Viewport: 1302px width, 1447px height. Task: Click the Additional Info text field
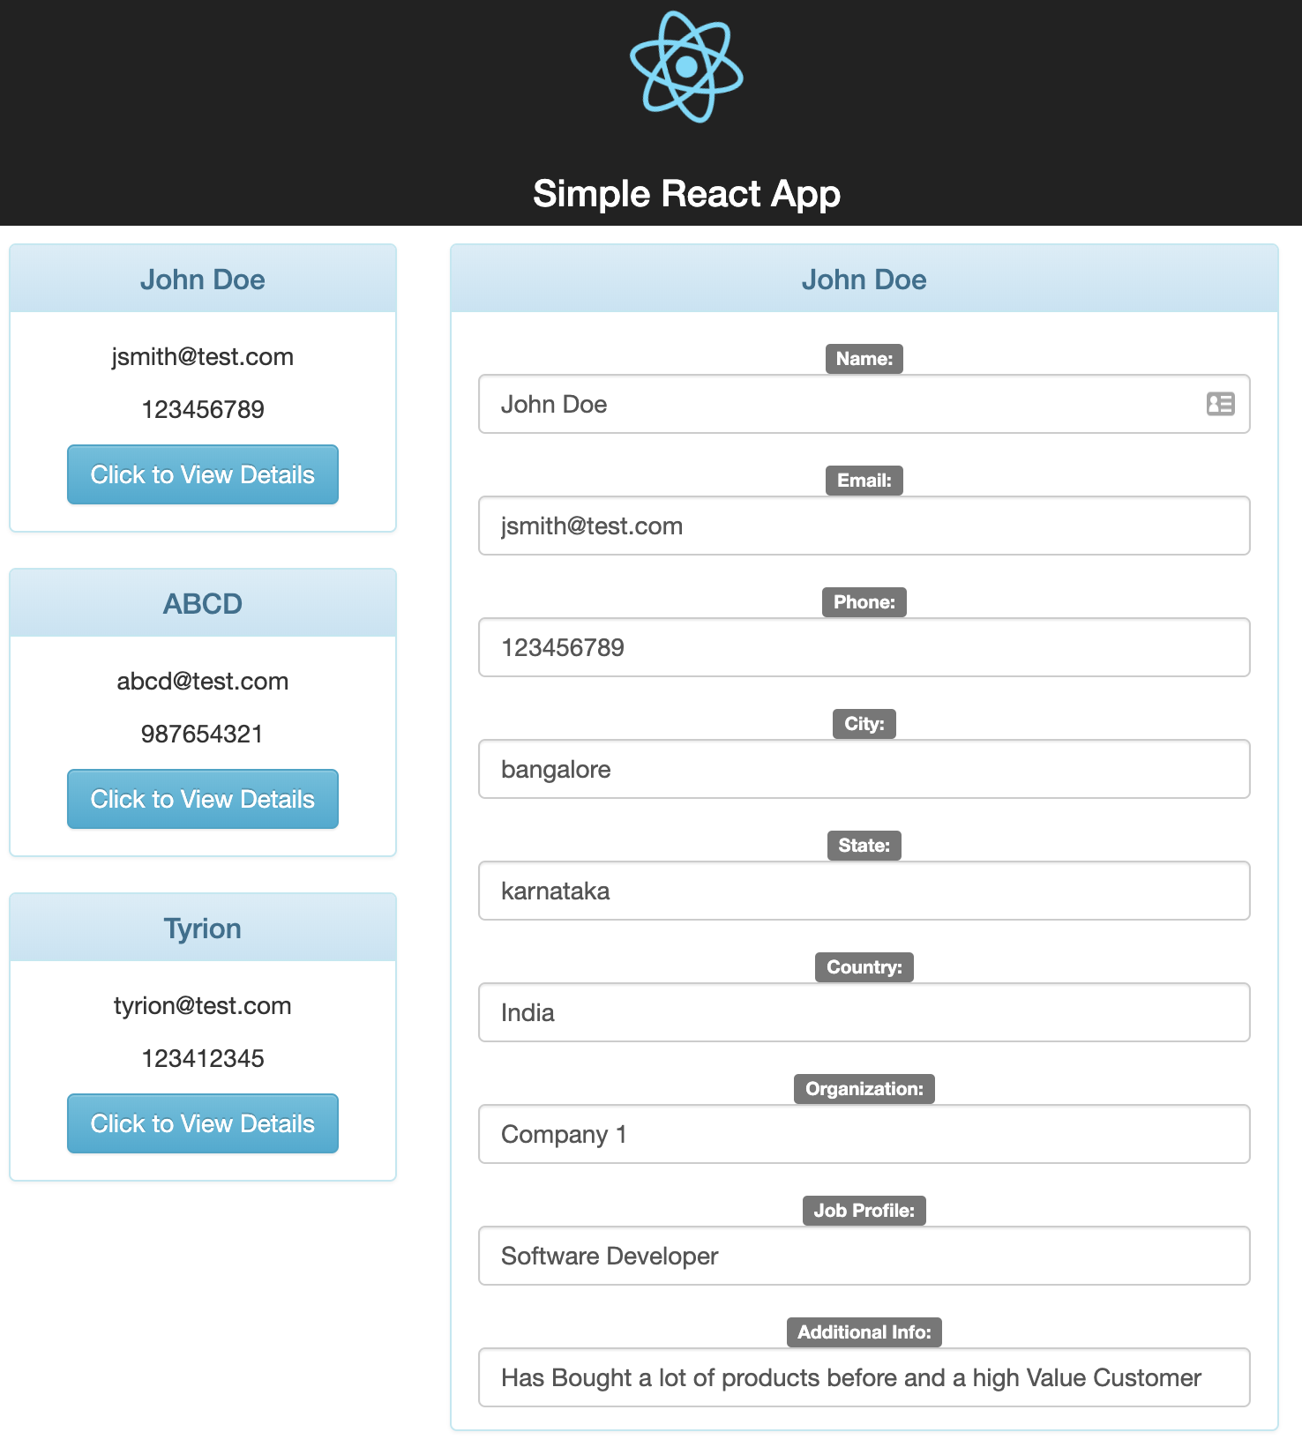coord(864,1377)
